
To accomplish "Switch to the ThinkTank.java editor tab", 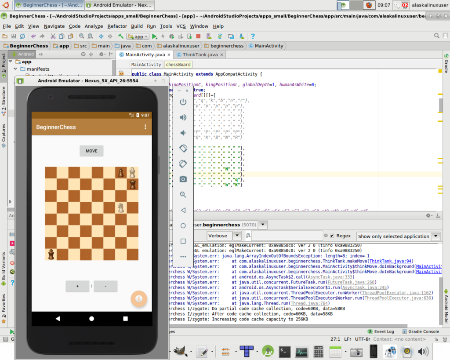I will tap(200, 55).
